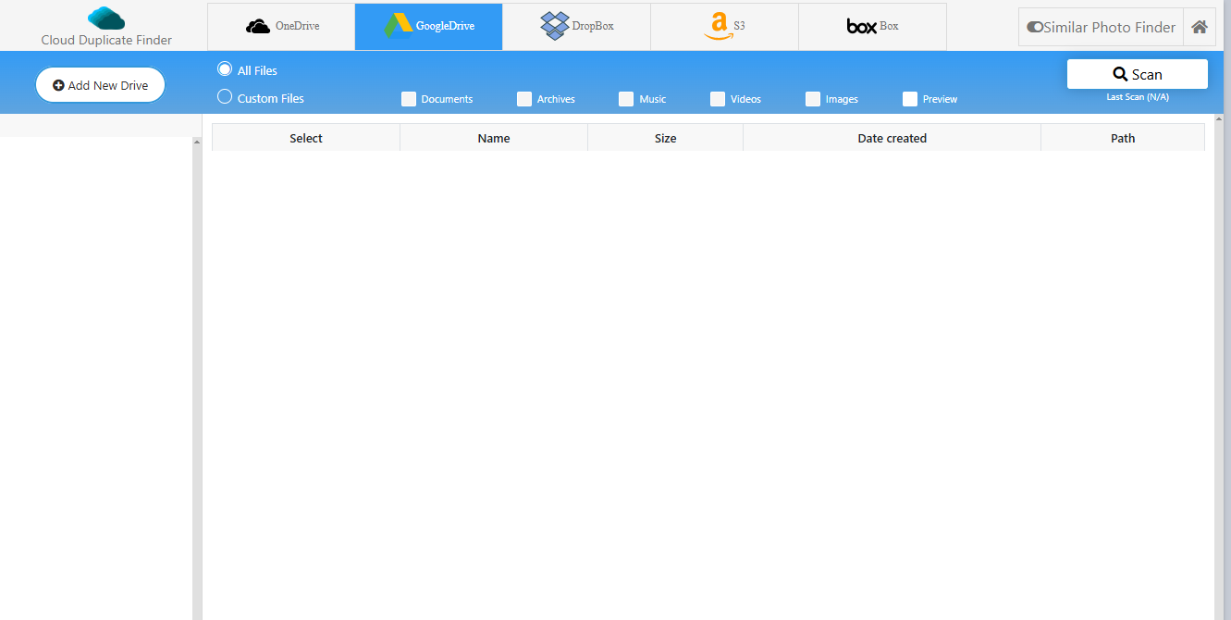Viewport: 1231px width, 620px height.
Task: Tick the Images checkbox
Action: [x=813, y=99]
